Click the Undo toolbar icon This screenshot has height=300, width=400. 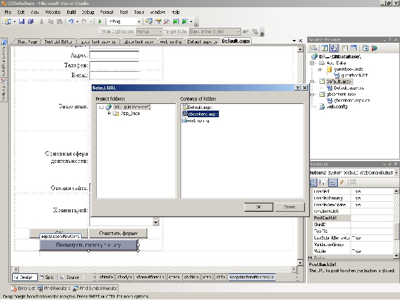coord(71,22)
